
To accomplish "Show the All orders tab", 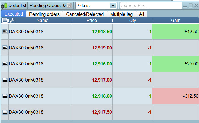I will coord(141,14).
